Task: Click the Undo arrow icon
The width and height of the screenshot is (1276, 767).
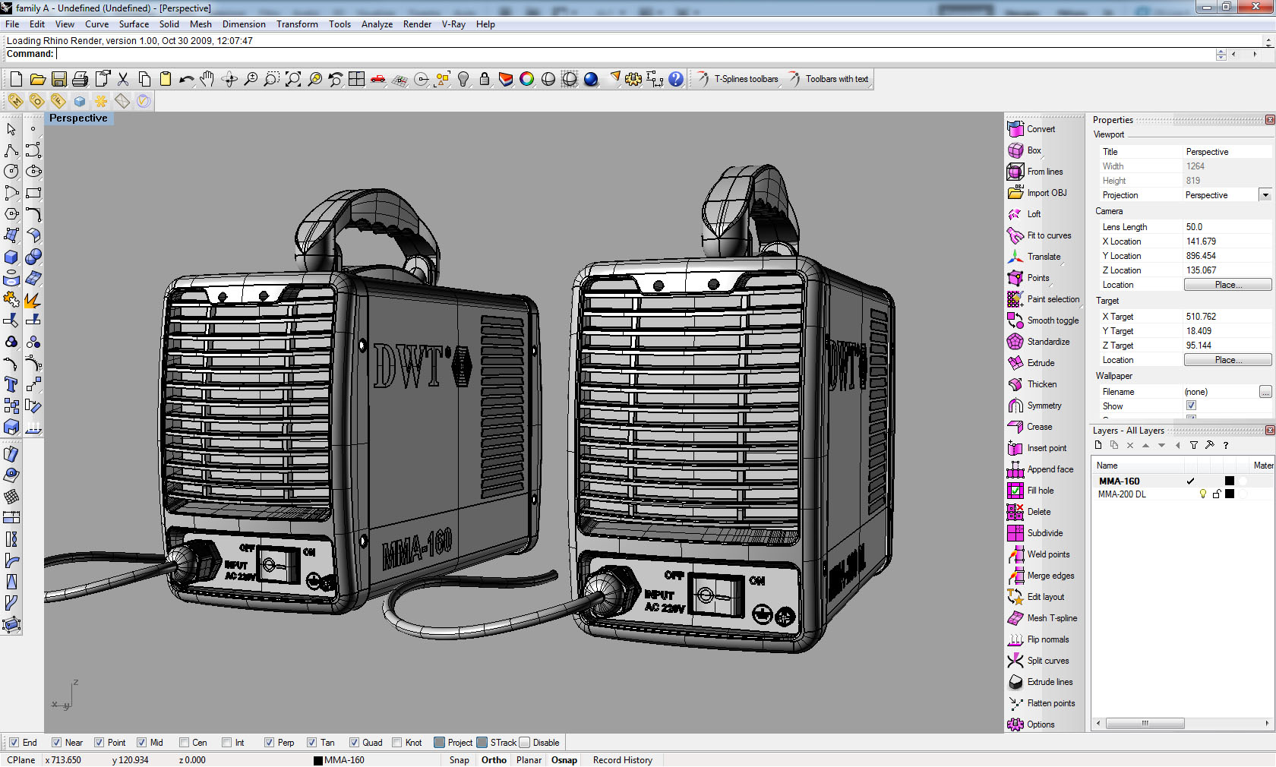Action: point(186,79)
